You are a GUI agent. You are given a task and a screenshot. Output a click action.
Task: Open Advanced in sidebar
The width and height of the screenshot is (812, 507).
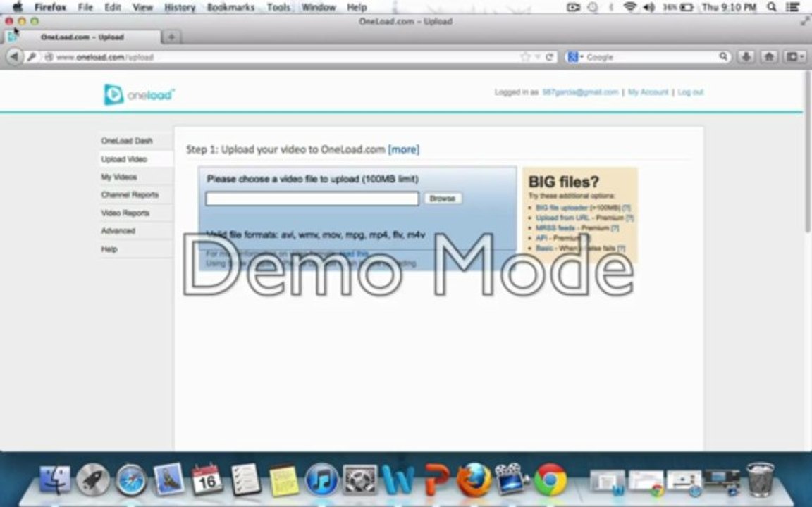coord(118,231)
